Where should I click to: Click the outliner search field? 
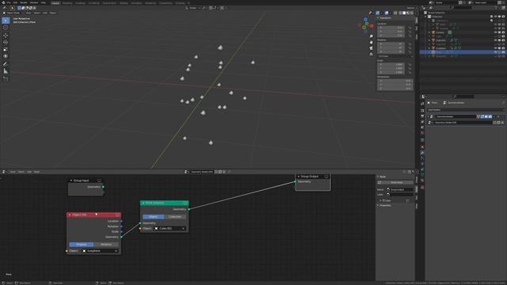(x=461, y=8)
